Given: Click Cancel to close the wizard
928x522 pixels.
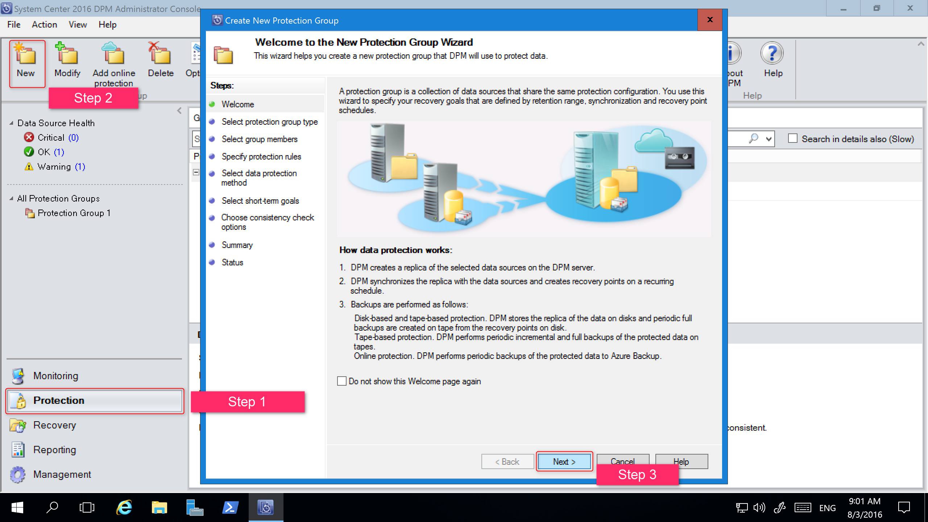Looking at the screenshot, I should [x=621, y=461].
